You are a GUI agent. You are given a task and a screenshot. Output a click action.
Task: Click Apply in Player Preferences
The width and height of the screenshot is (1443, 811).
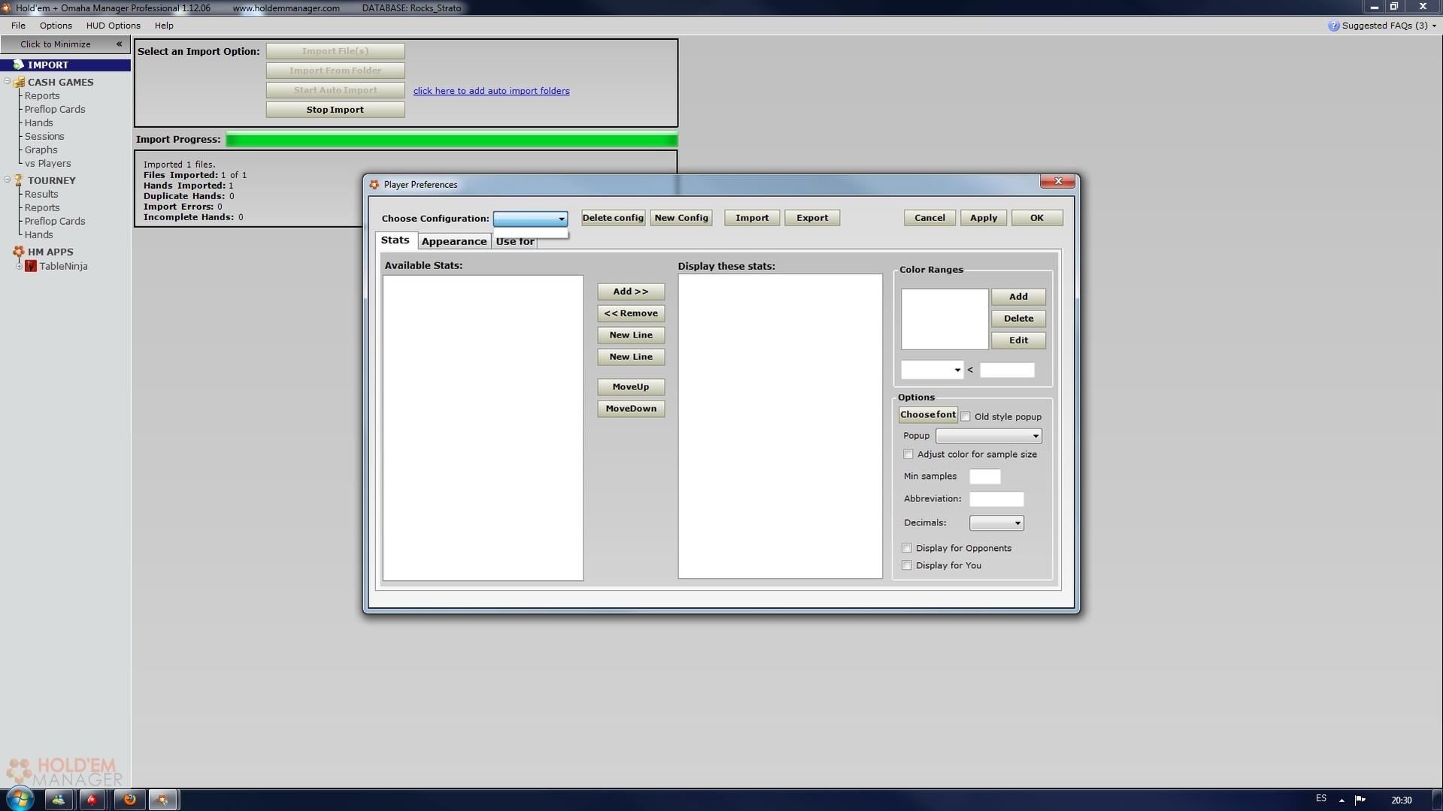click(x=984, y=218)
